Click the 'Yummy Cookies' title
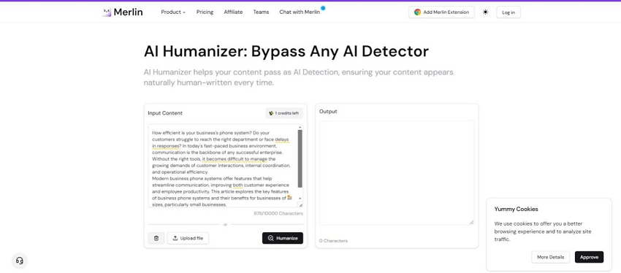The height and width of the screenshot is (273, 621). pos(516,209)
